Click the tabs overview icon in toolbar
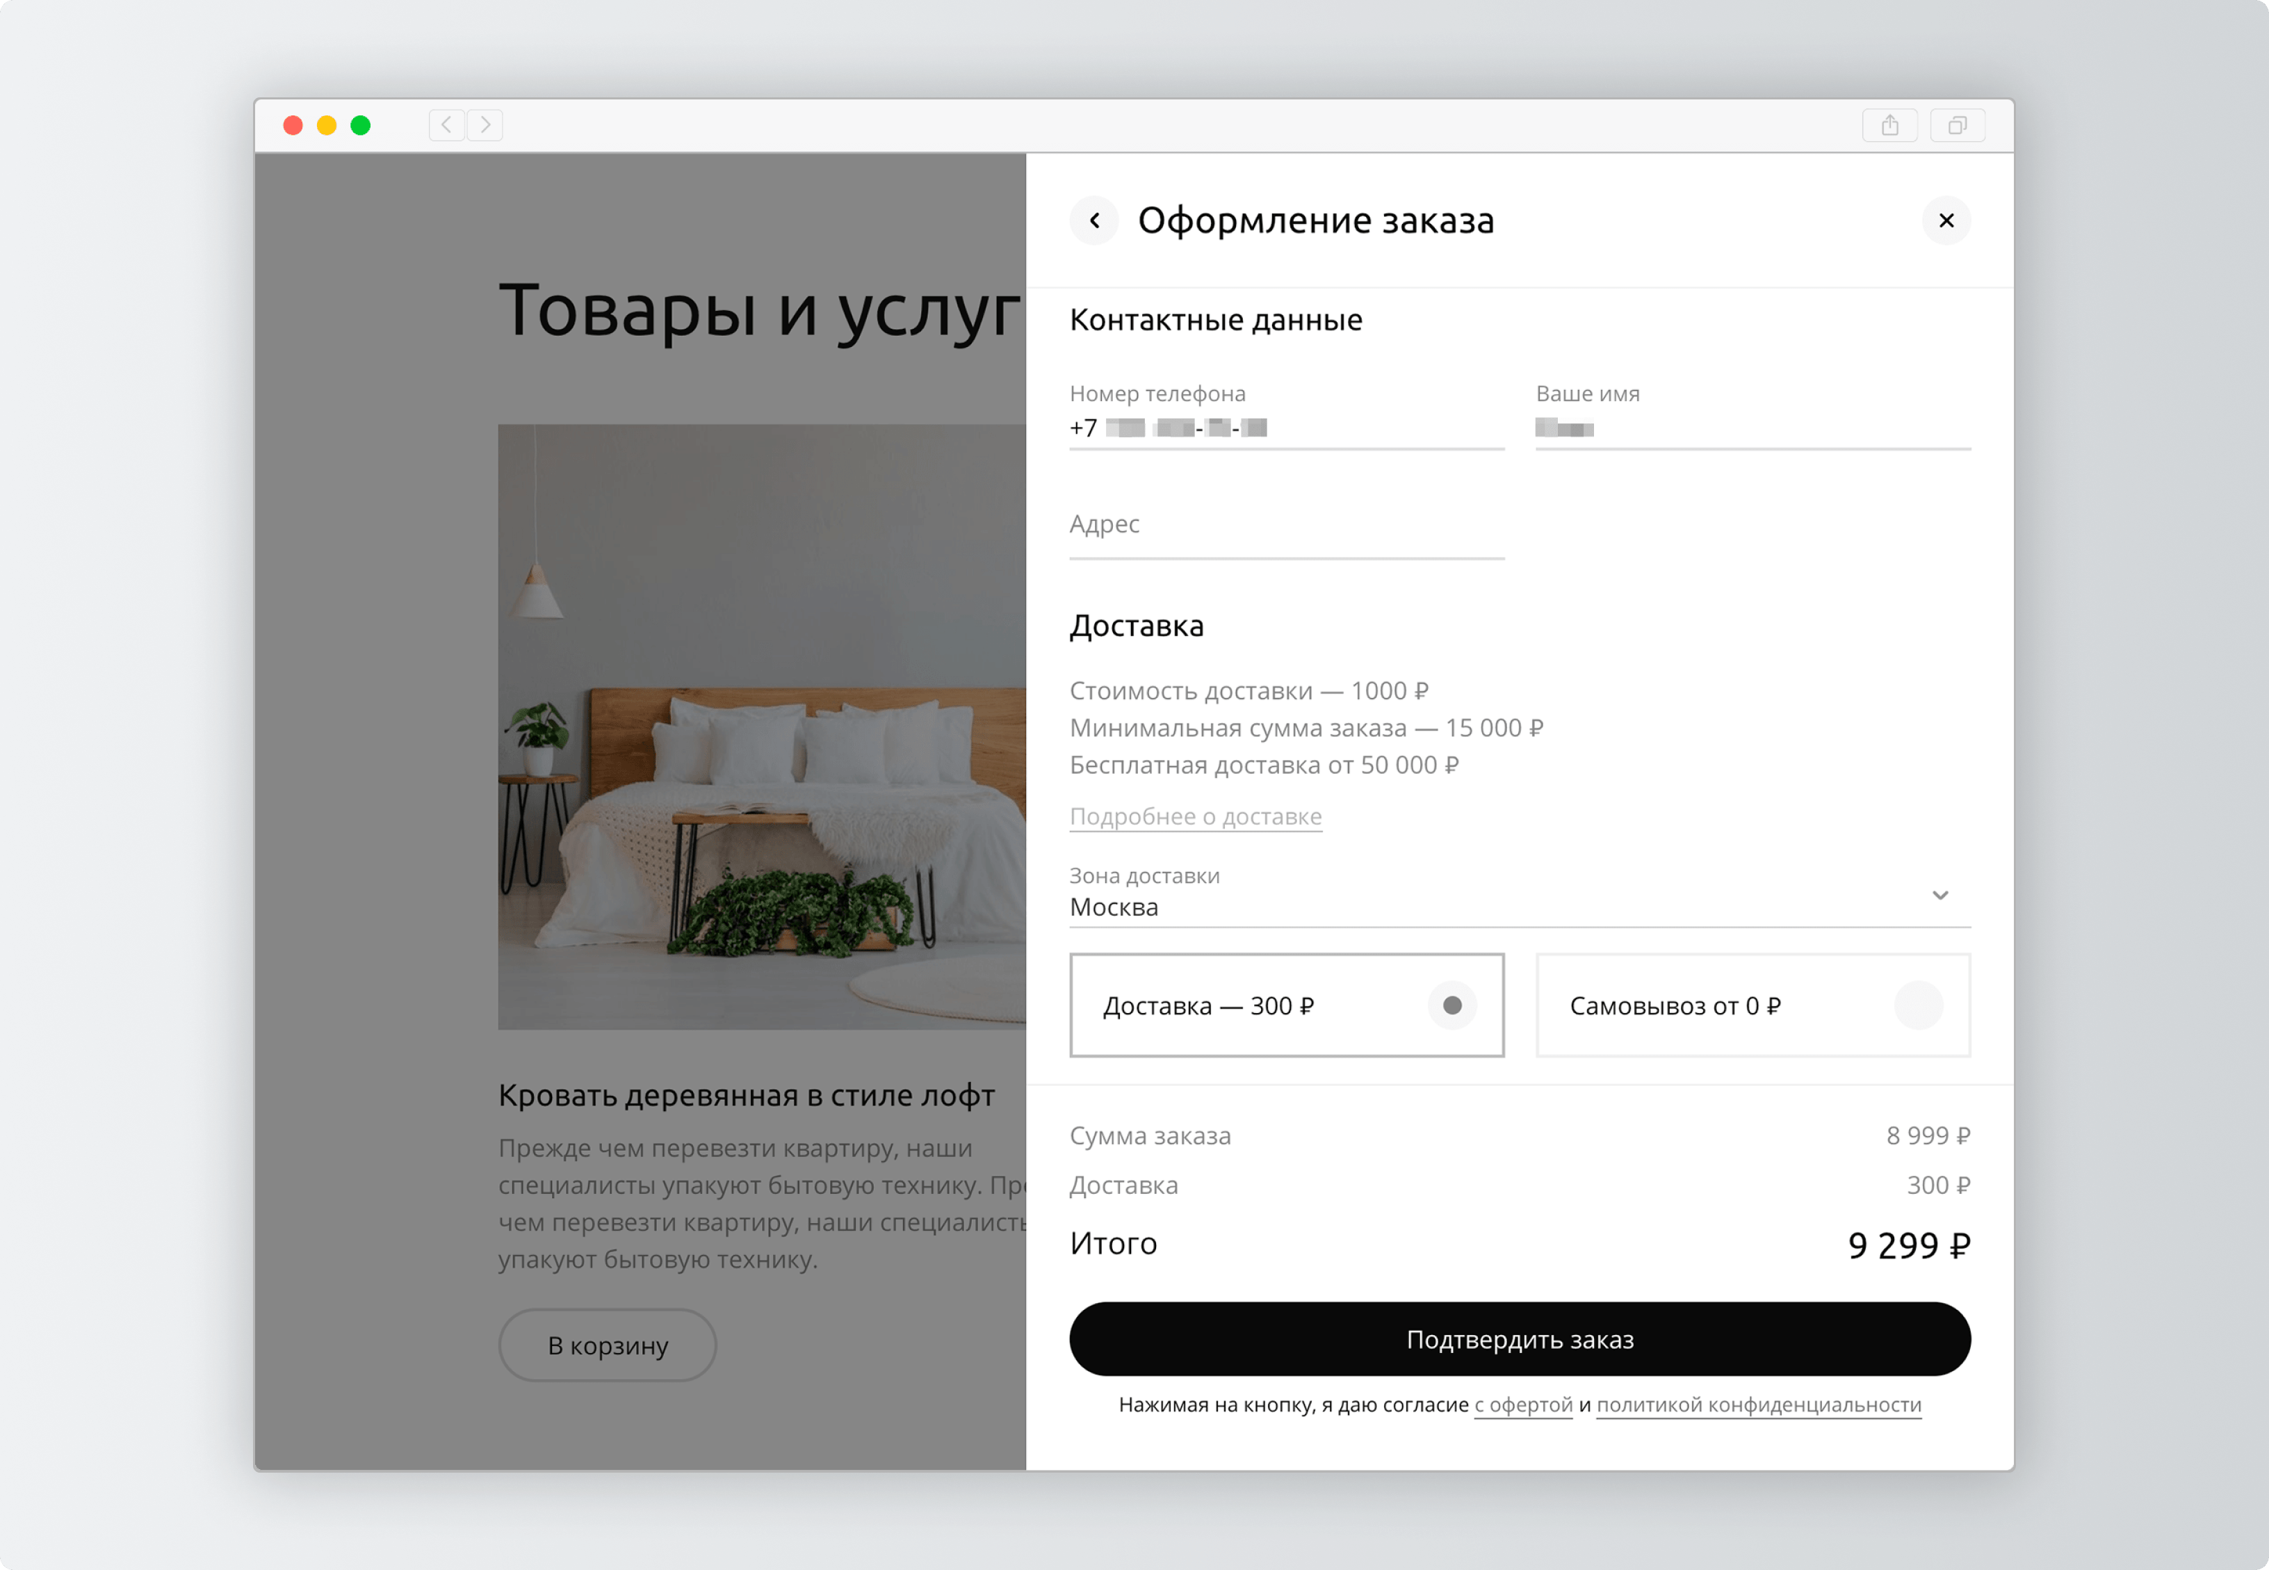The width and height of the screenshot is (2269, 1570). coord(1958,125)
